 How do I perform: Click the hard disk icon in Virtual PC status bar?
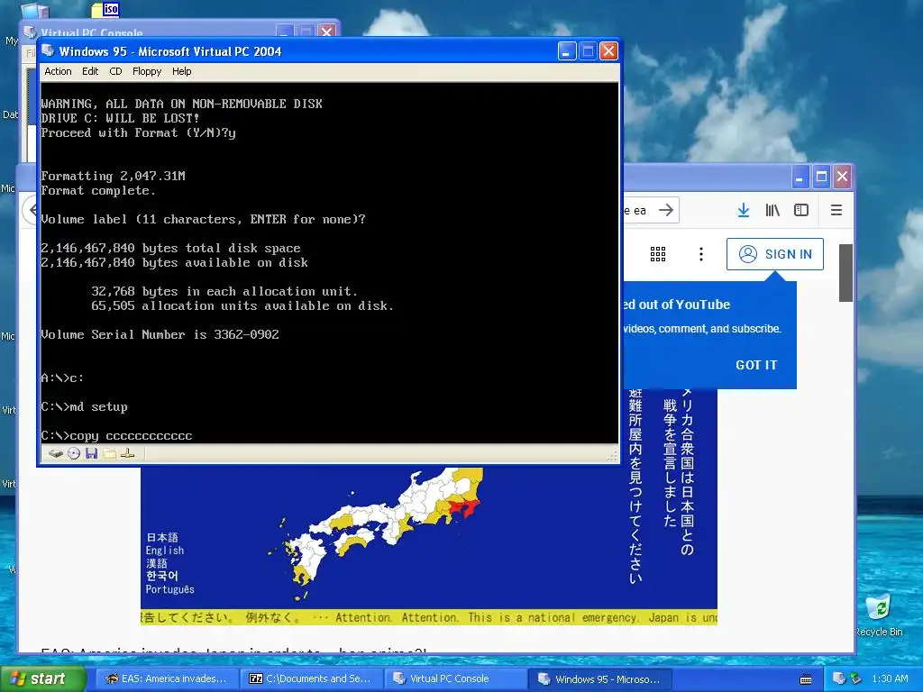(x=56, y=453)
